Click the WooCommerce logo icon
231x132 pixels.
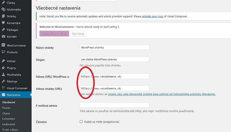pos(3,45)
